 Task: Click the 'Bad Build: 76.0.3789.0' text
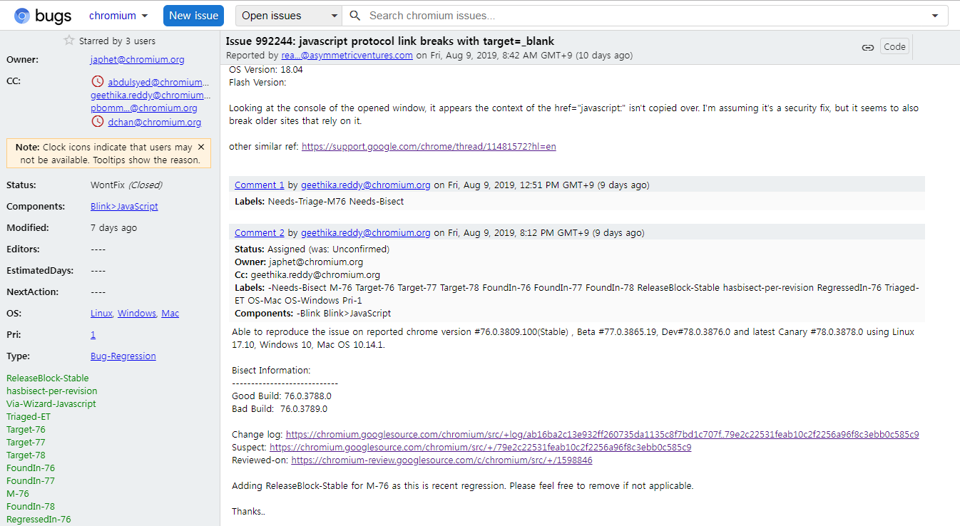(x=280, y=409)
